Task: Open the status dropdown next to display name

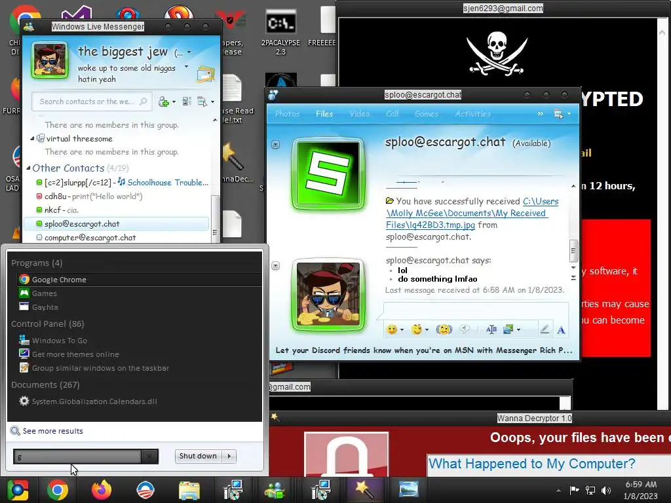Action: tap(189, 52)
